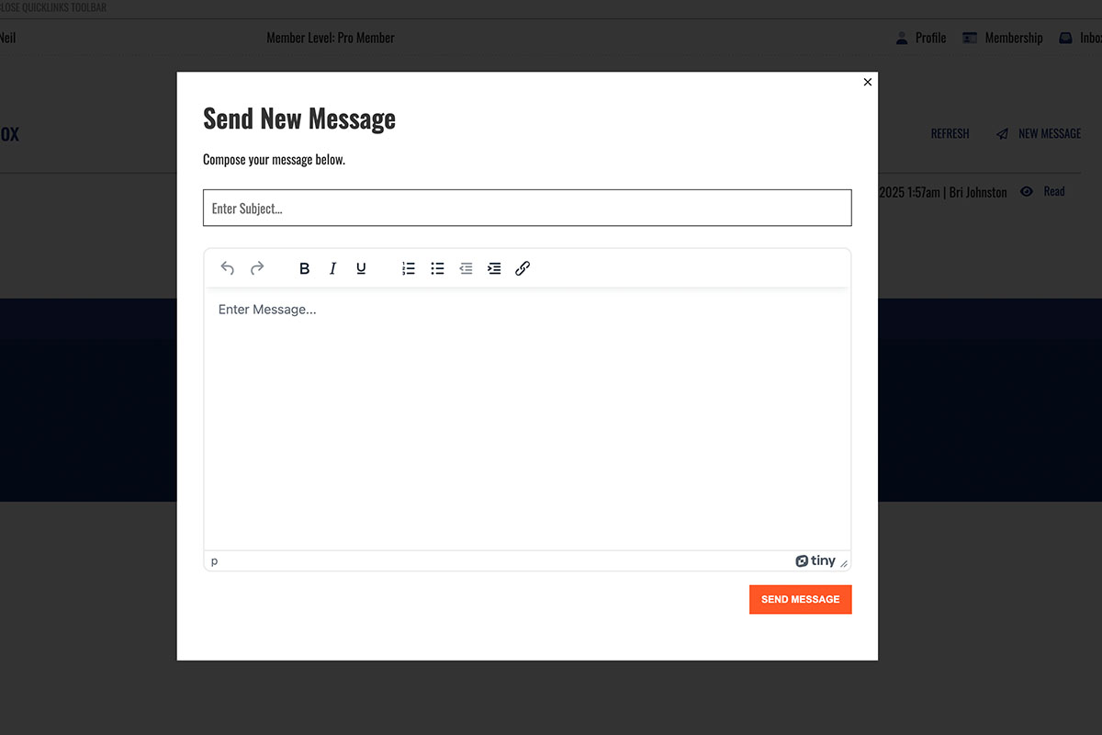Screen dimensions: 1102x735
Task: Click the Profile person icon in the background
Action: coord(902,38)
